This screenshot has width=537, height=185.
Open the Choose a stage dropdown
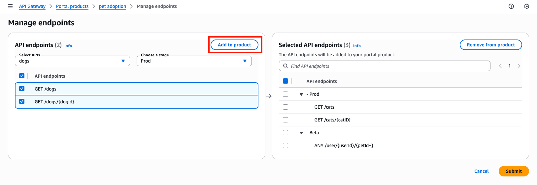194,61
